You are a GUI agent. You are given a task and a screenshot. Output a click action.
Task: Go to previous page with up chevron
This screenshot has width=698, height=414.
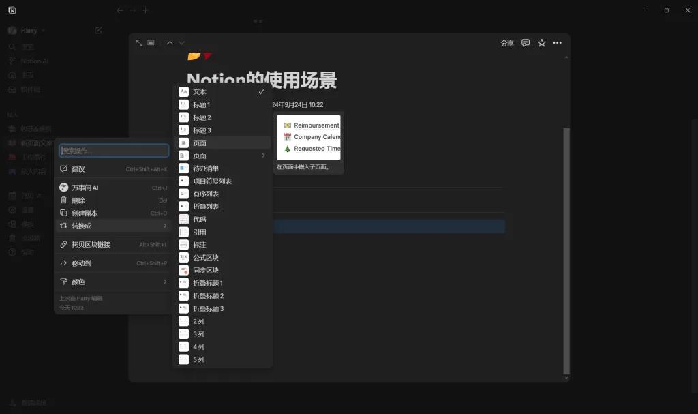point(170,43)
